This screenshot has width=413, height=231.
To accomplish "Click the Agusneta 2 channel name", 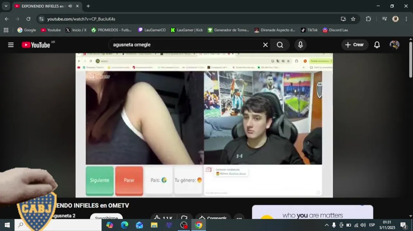I will tap(63, 216).
